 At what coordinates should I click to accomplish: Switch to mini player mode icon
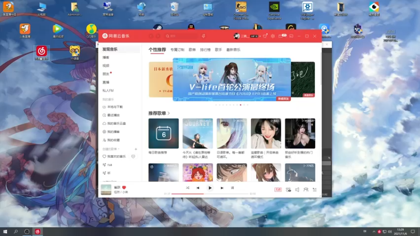[x=291, y=36]
